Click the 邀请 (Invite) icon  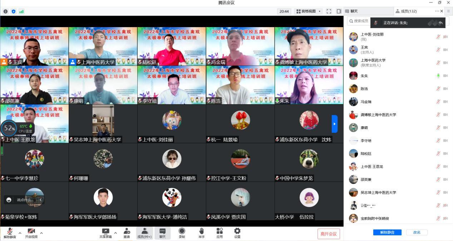click(x=127, y=231)
